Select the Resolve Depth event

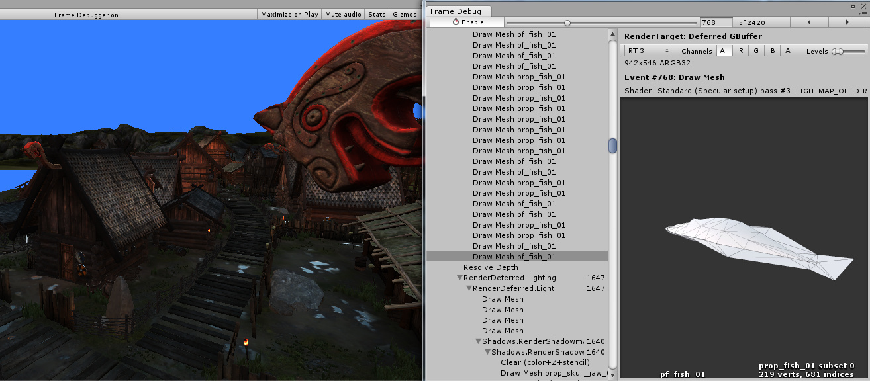(x=491, y=267)
